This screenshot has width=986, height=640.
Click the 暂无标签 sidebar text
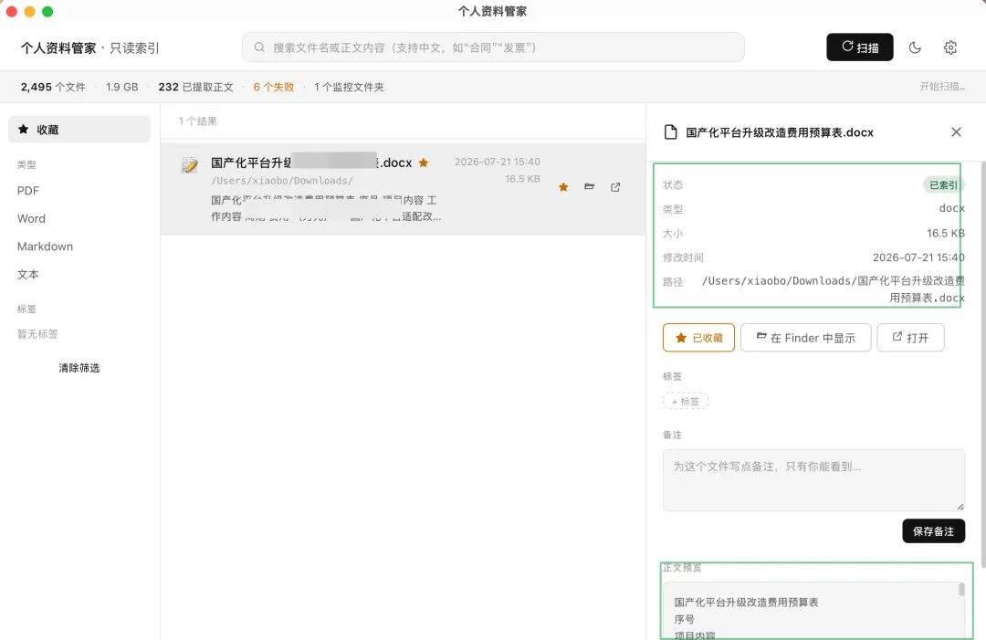(x=37, y=334)
